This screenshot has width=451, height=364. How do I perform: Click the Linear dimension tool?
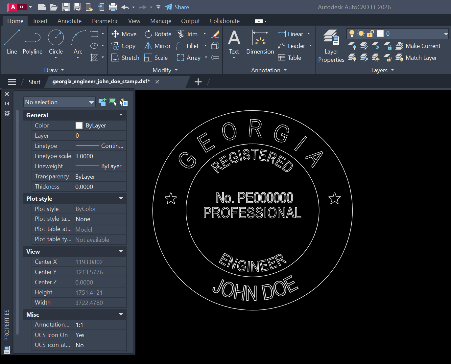290,34
